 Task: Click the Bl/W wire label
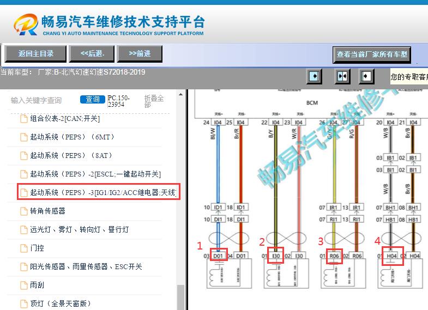coord(213,134)
